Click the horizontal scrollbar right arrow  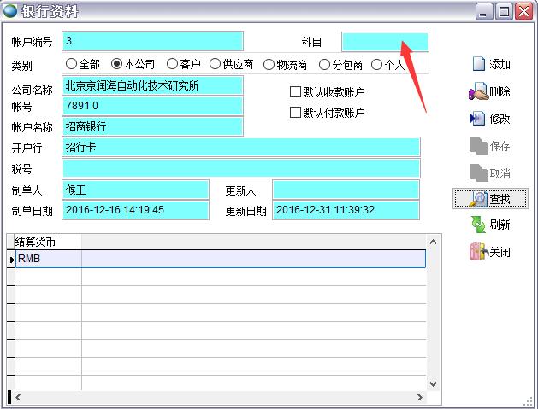pos(419,397)
